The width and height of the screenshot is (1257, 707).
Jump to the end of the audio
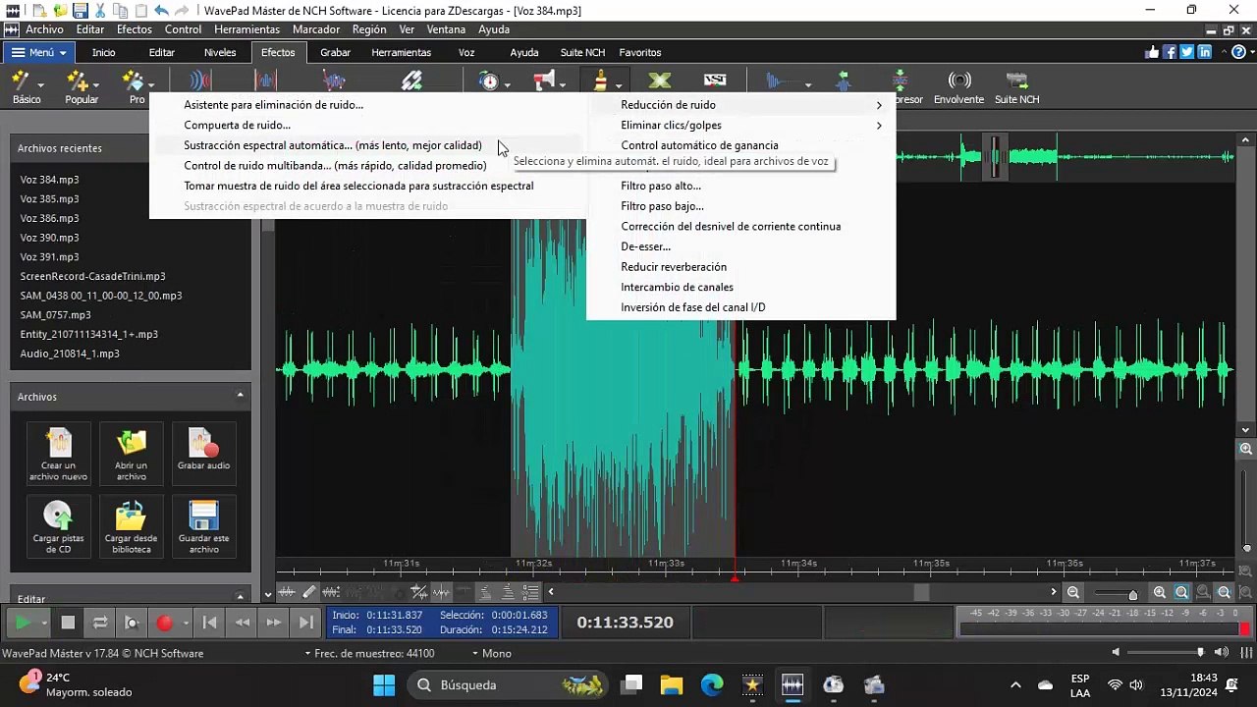[306, 623]
